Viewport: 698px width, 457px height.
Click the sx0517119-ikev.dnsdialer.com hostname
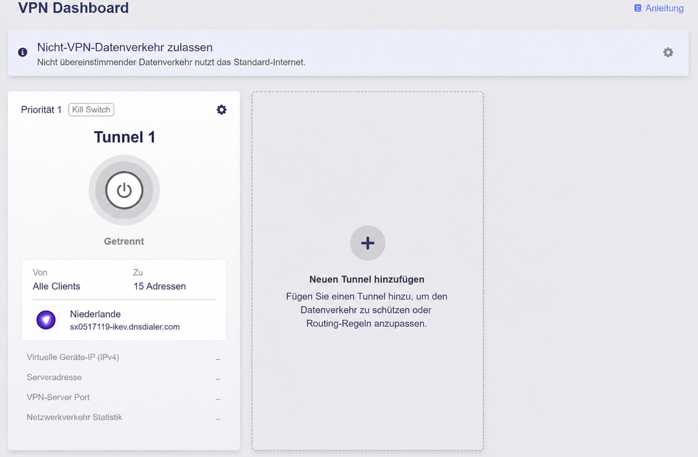click(x=125, y=327)
